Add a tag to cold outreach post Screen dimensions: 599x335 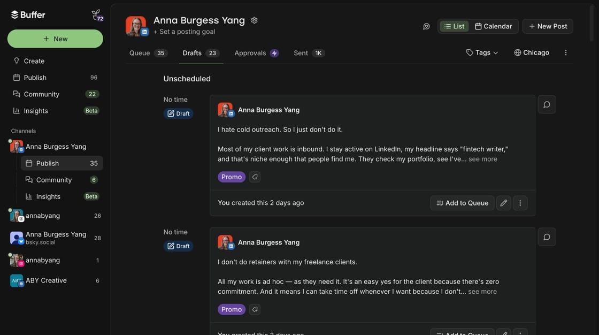tap(255, 177)
